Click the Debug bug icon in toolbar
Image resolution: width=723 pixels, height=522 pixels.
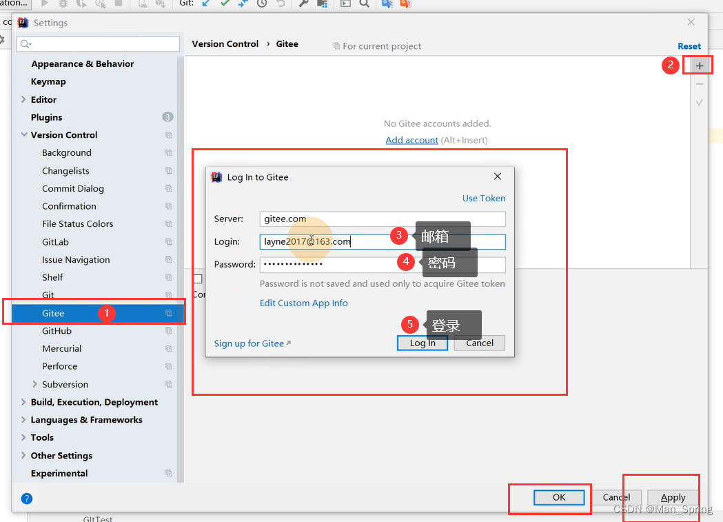(x=63, y=3)
